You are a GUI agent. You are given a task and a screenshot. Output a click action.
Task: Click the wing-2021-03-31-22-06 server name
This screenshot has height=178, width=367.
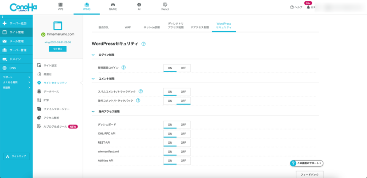click(58, 43)
